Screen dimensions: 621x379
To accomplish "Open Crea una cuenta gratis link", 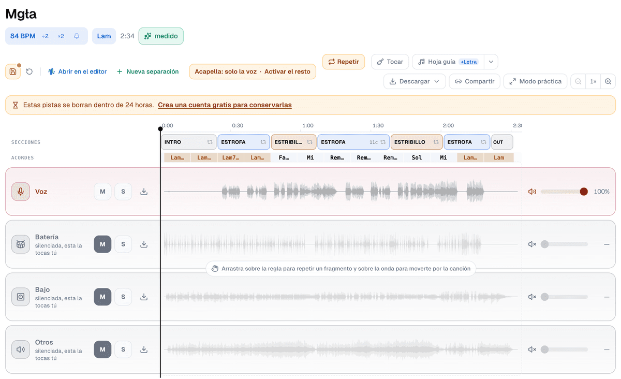I will (225, 105).
